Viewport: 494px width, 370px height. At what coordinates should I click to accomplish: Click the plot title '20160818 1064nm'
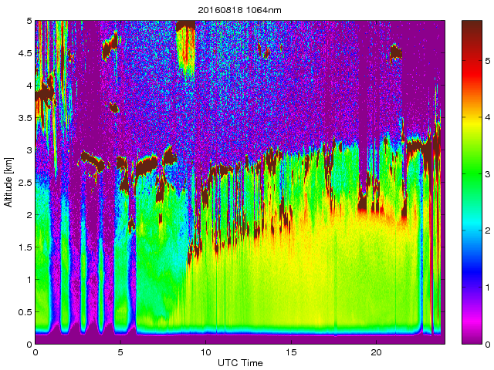point(240,8)
